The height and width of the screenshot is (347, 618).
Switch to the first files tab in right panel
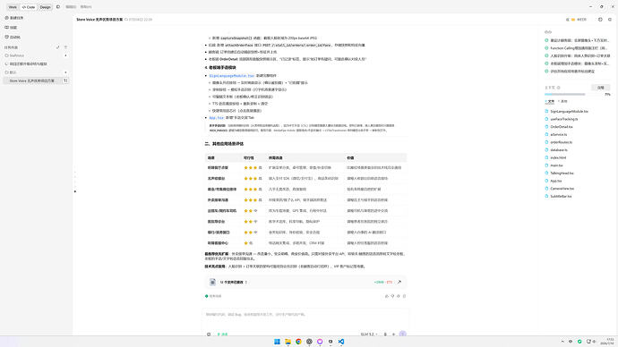click(550, 101)
